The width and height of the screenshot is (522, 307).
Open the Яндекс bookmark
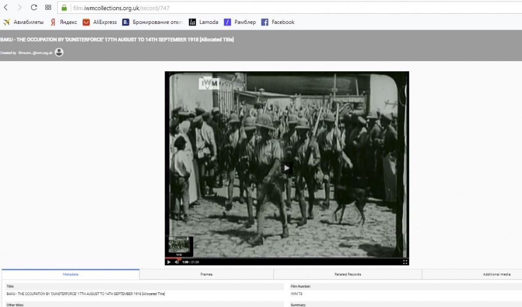64,22
